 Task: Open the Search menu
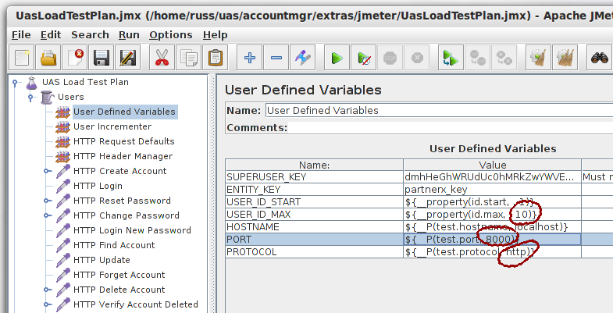90,35
